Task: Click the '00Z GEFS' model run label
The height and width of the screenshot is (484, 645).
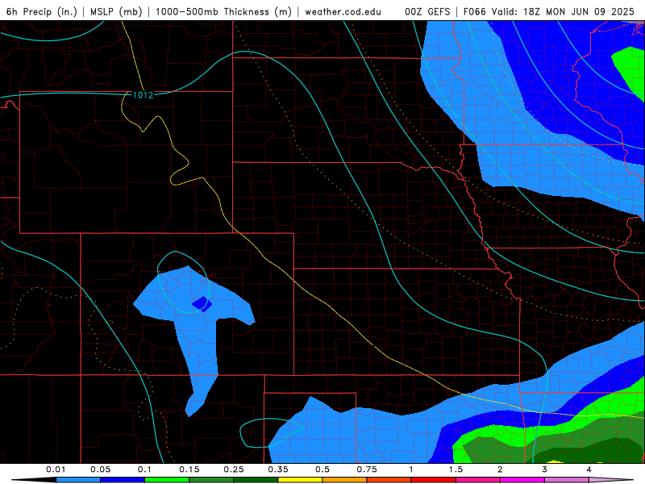Action: [427, 11]
